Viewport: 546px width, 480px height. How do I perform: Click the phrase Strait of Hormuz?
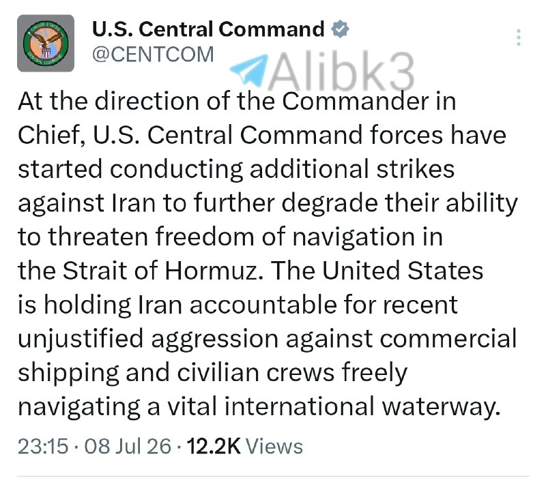pos(163,271)
